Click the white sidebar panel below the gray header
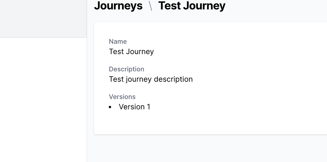Viewport: 327px width, 162px height. pos(43,98)
